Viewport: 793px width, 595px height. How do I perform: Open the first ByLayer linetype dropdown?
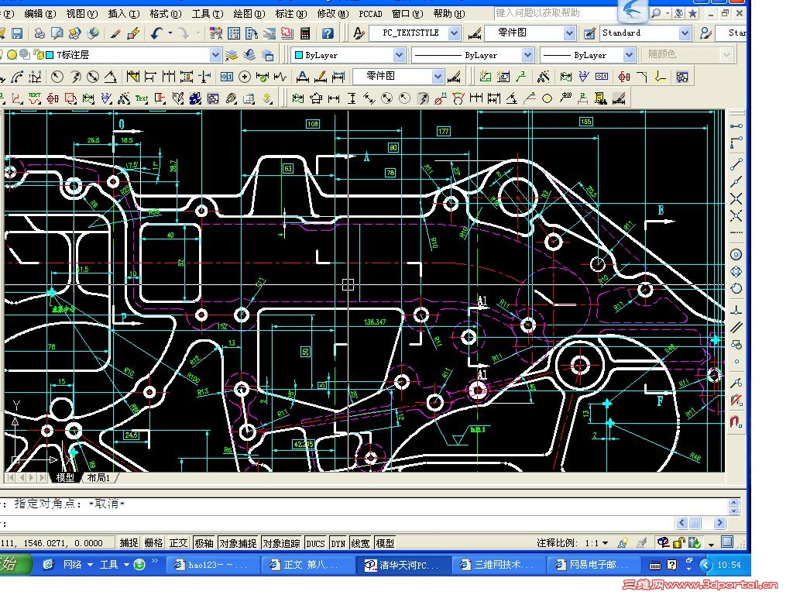point(527,55)
